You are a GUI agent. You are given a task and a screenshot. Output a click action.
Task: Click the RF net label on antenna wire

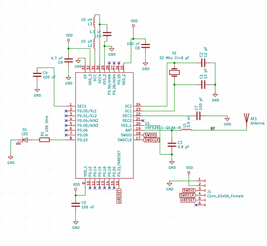pyautogui.click(x=213, y=128)
